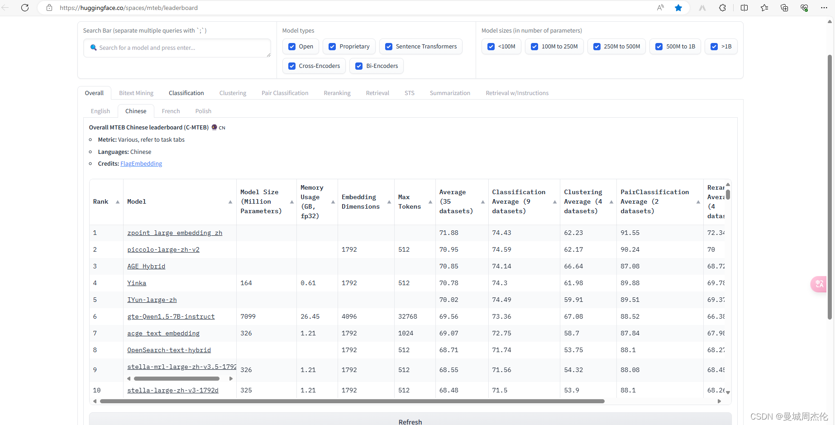
Task: Sort table by Rank column arrow
Action: (118, 202)
